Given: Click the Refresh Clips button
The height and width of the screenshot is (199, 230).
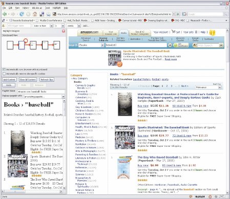Looking at the screenshot, I should pyautogui.click(x=47, y=80).
